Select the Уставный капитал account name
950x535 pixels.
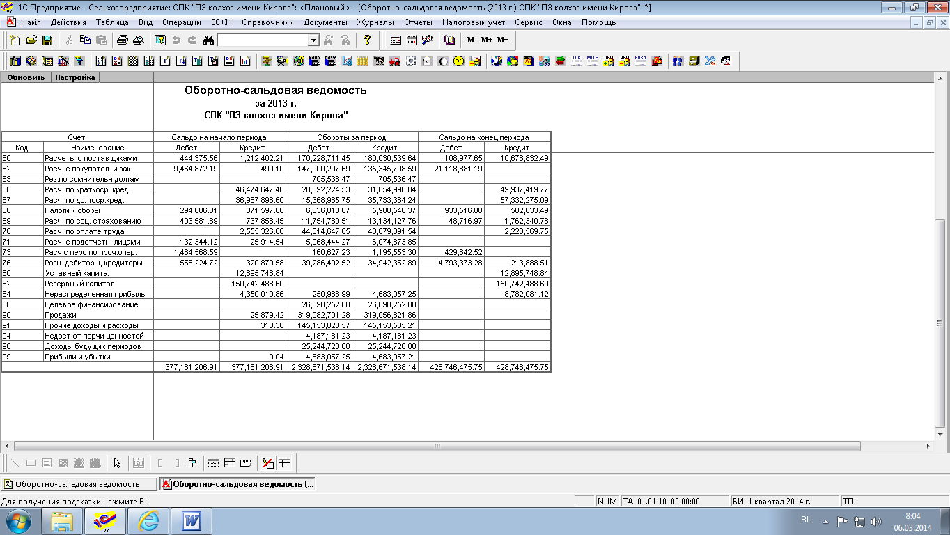(x=78, y=273)
